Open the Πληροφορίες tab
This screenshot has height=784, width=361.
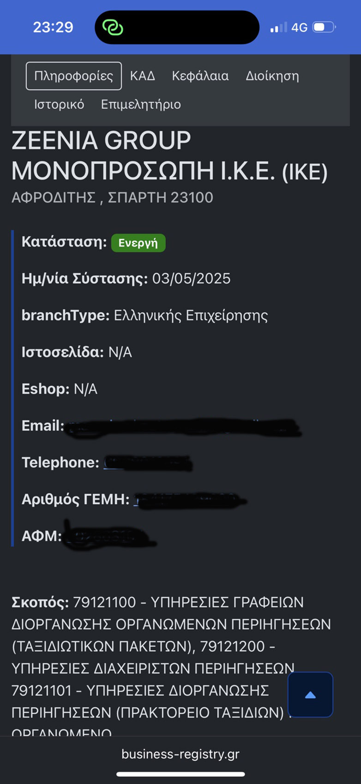74,76
